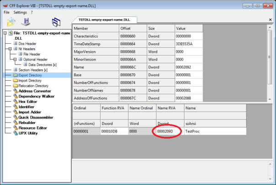The height and width of the screenshot is (185, 276).
Task: Click the CFF Explorer app icon in title bar
Action: pyautogui.click(x=6, y=6)
